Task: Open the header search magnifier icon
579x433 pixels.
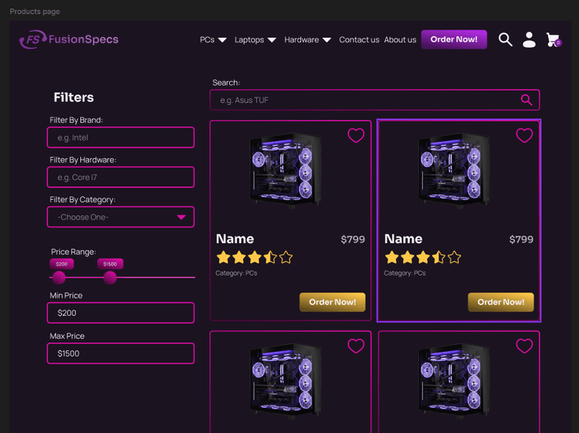Action: [505, 39]
